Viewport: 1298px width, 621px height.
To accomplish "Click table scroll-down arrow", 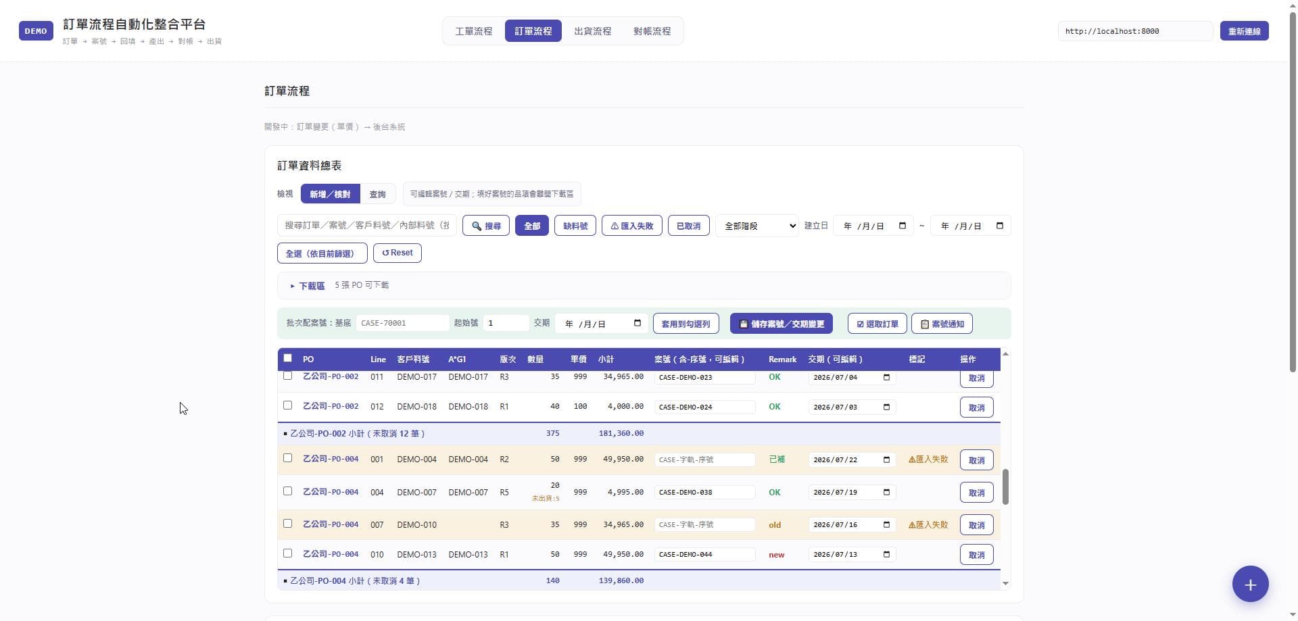I will [x=1005, y=583].
